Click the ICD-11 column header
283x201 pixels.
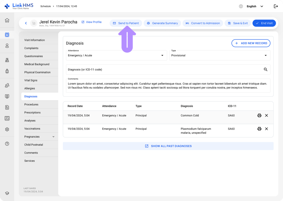click(x=232, y=106)
